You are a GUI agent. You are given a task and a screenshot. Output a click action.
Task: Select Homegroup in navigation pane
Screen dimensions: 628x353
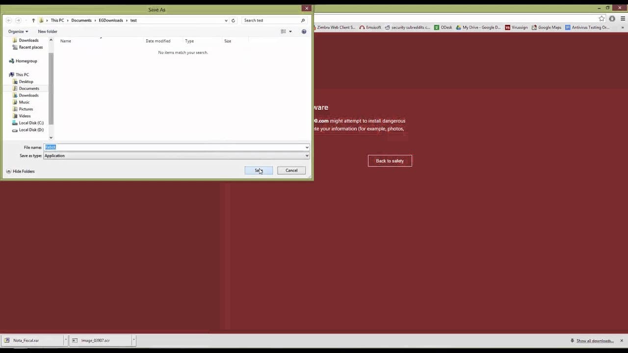(x=26, y=61)
